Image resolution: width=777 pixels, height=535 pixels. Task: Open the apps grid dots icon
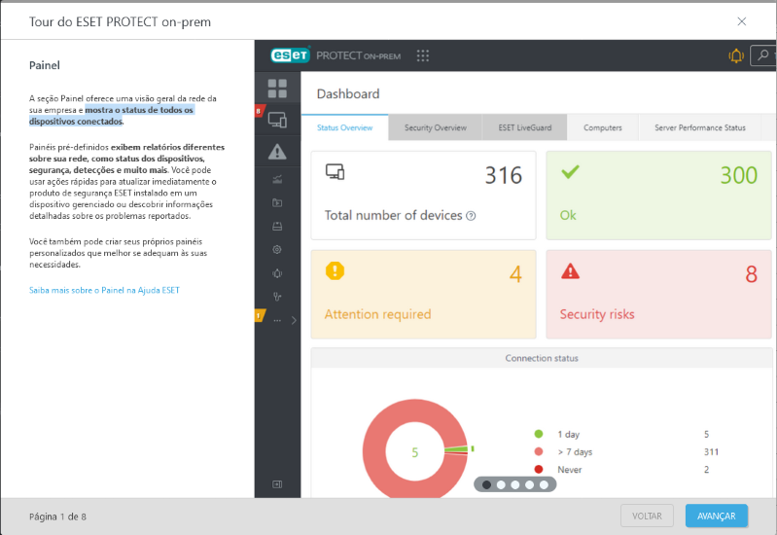(x=423, y=55)
